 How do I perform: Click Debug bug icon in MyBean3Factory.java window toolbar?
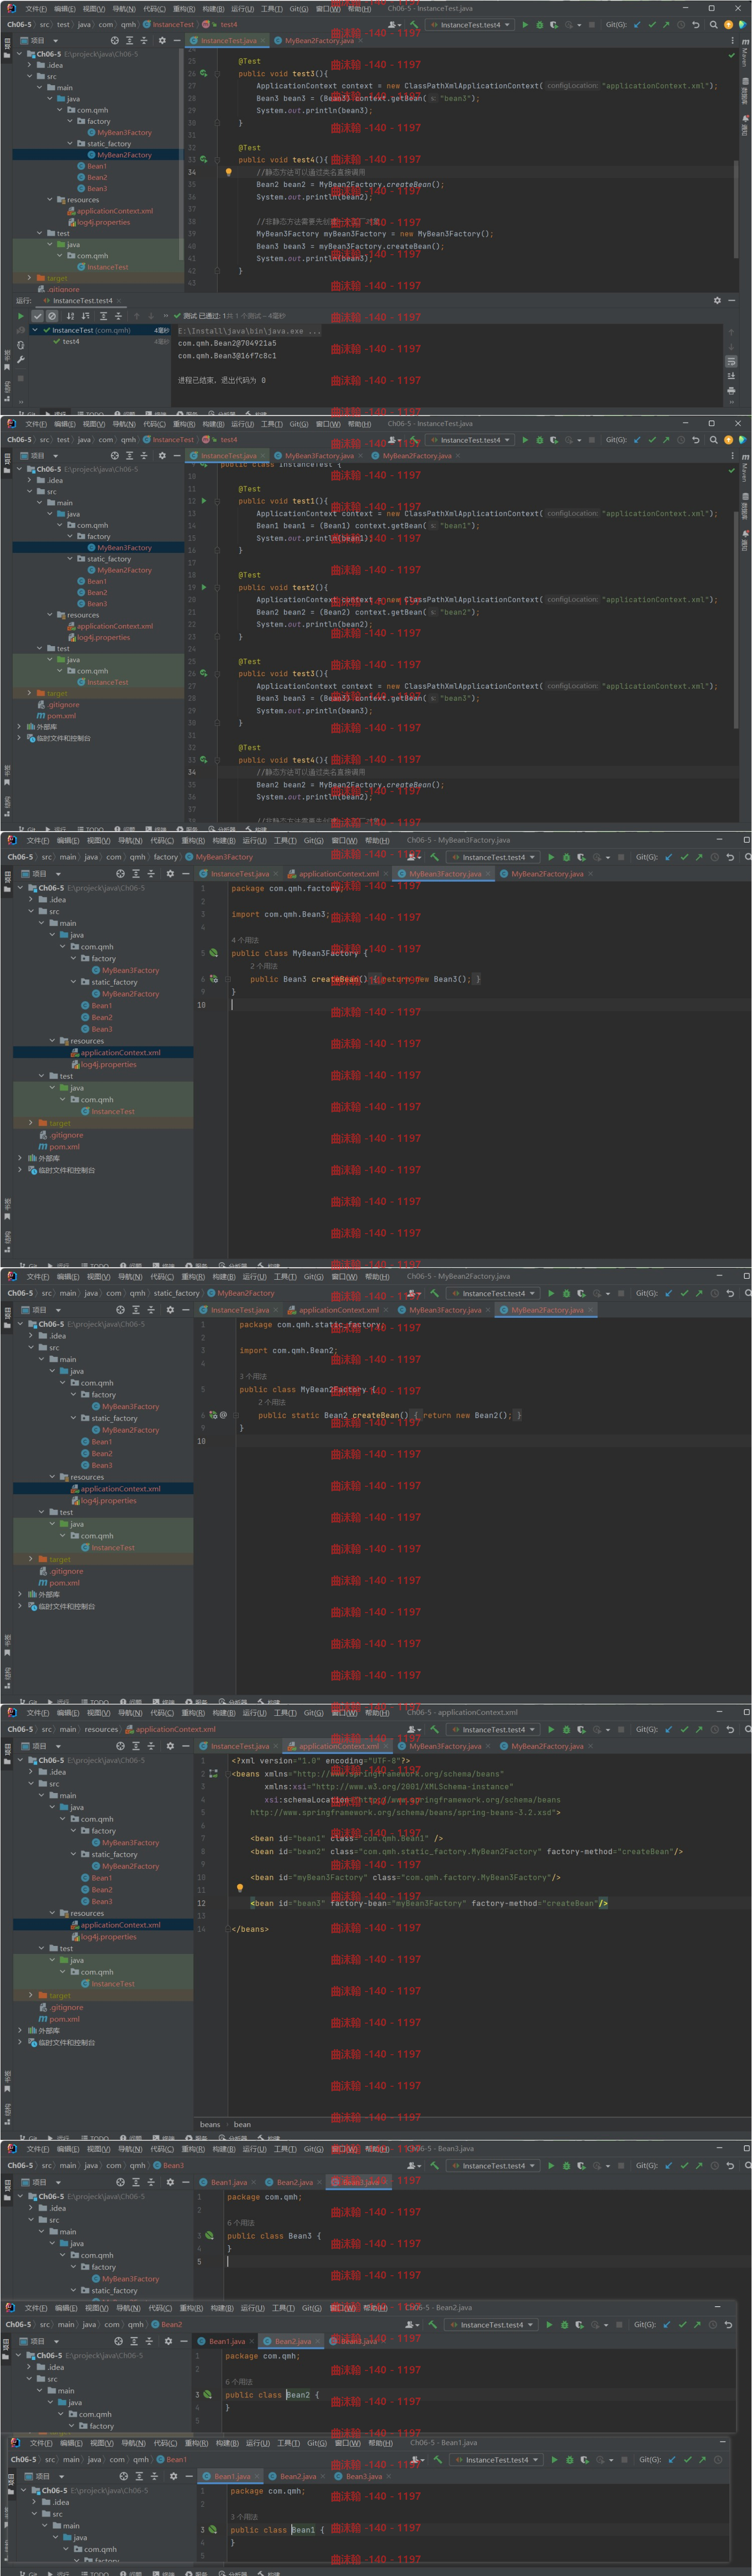pyautogui.click(x=566, y=857)
